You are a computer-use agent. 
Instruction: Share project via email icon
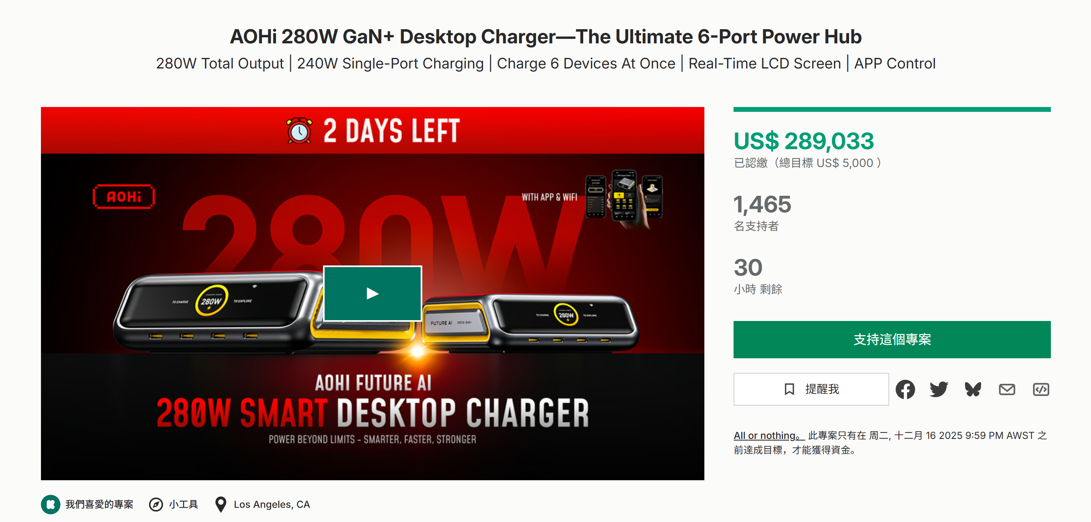pyautogui.click(x=1007, y=389)
